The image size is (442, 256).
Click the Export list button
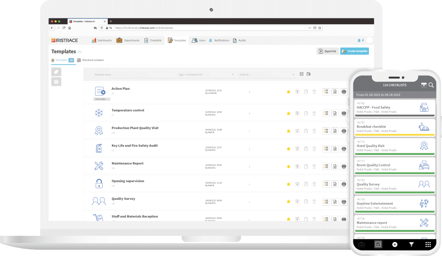pos(327,51)
